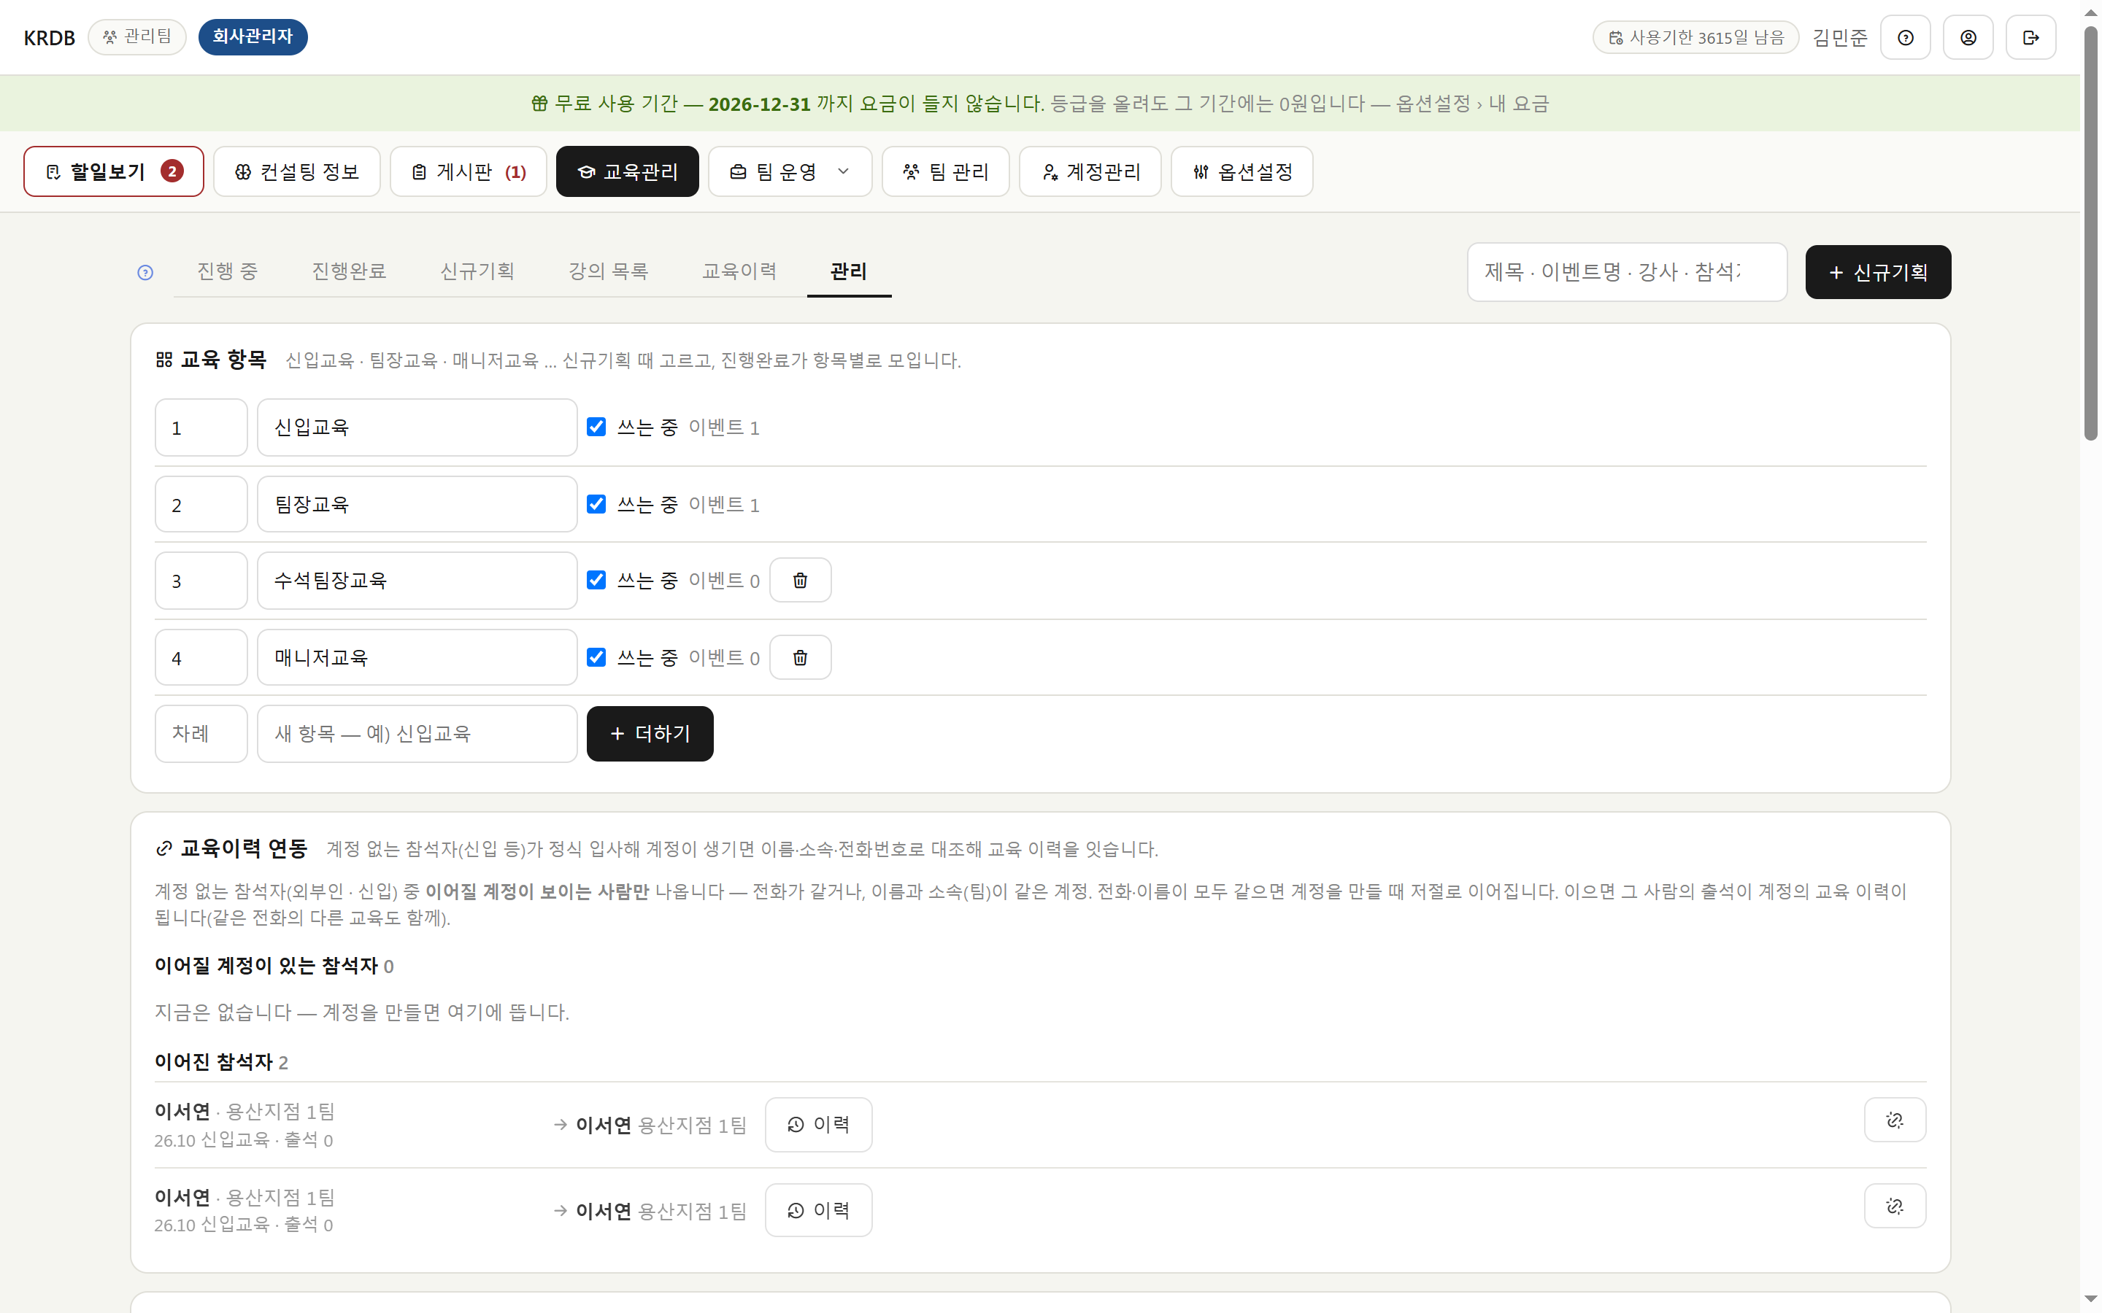Uncheck 쓰는 중 for 팀장교육
The width and height of the screenshot is (2102, 1313).
coord(596,503)
